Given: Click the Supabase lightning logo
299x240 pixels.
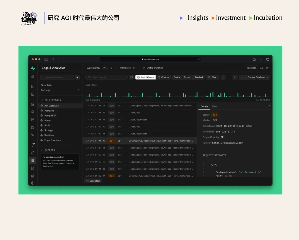Looking at the screenshot, I should 33,68.
